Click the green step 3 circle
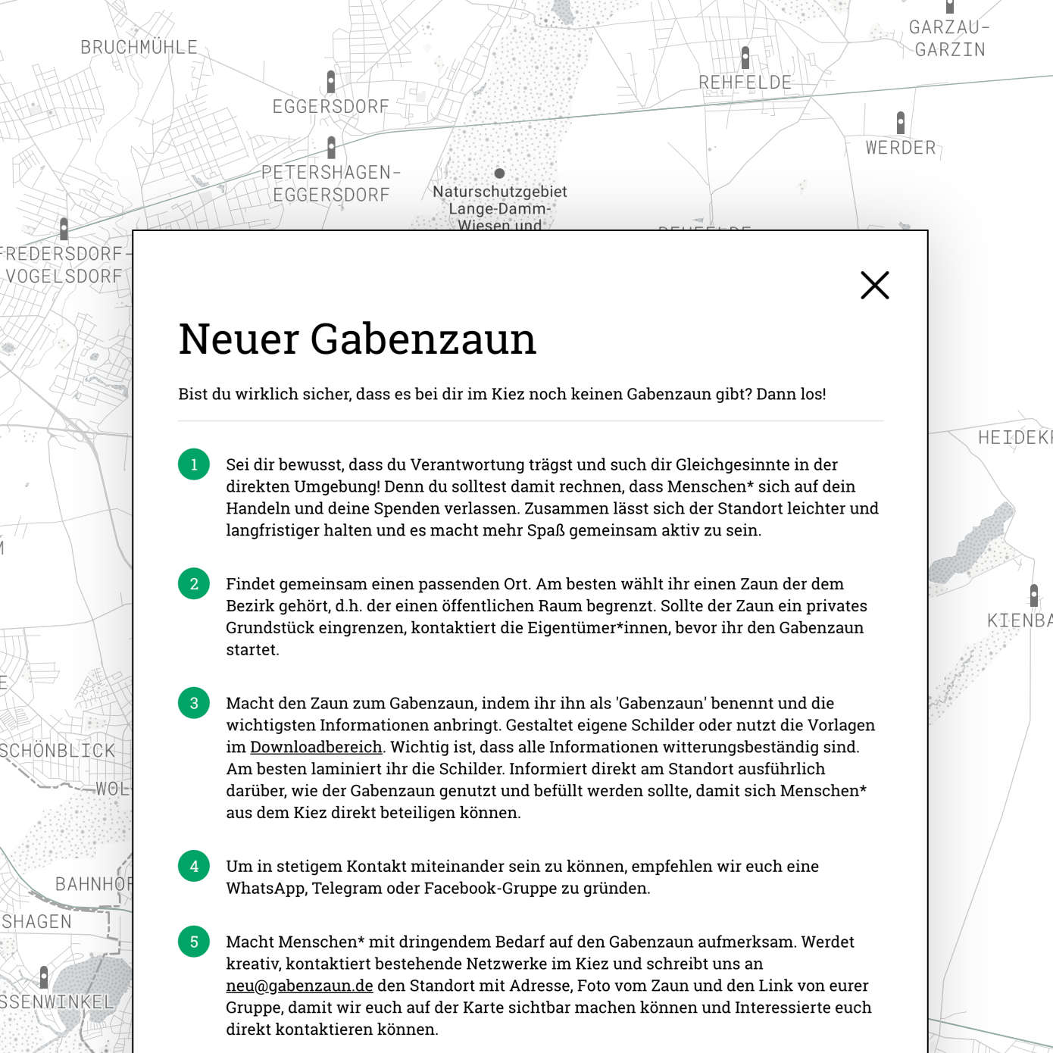Screen dimensions: 1053x1053 pos(194,703)
